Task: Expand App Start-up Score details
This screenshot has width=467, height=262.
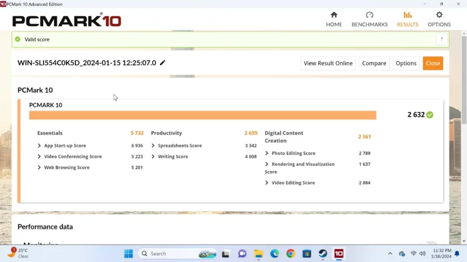Action: pyautogui.click(x=40, y=146)
